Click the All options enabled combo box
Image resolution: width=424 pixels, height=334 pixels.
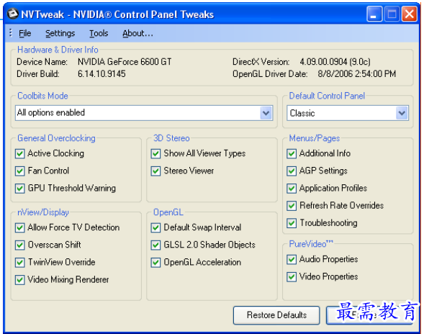click(144, 113)
